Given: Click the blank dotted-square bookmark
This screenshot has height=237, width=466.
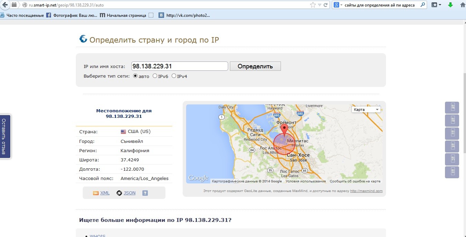Looking at the screenshot, I should click(151, 15).
